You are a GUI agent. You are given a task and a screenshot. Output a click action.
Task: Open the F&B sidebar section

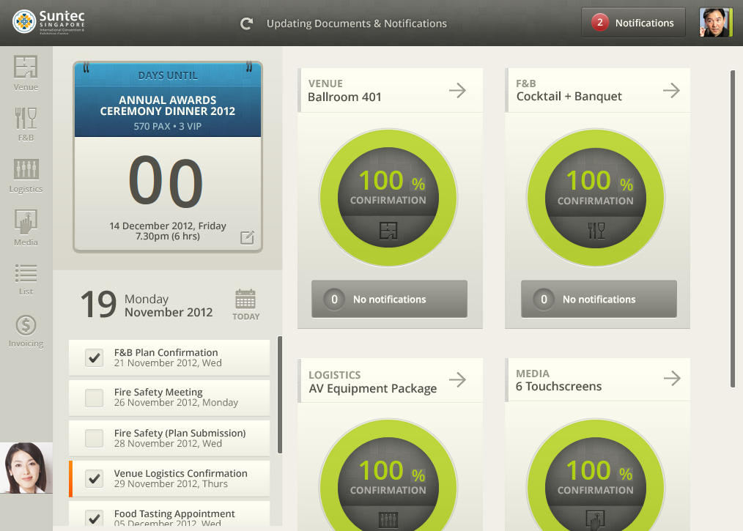[26, 124]
